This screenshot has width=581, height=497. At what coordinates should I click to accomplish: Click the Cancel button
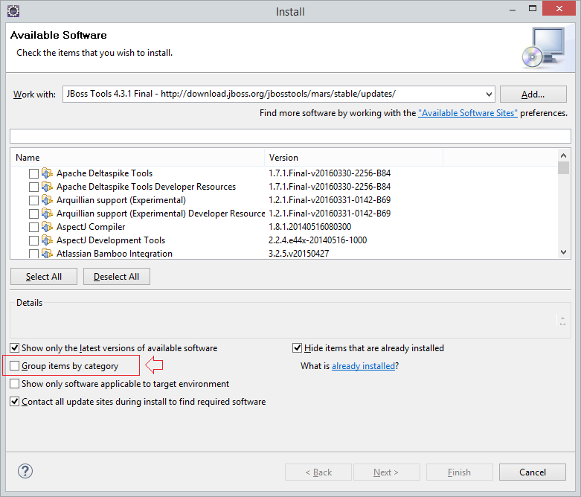533,472
